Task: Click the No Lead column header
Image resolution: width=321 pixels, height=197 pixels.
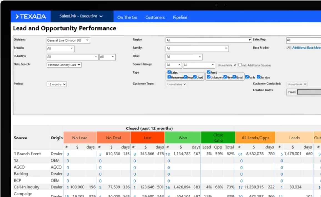Action: (80, 138)
